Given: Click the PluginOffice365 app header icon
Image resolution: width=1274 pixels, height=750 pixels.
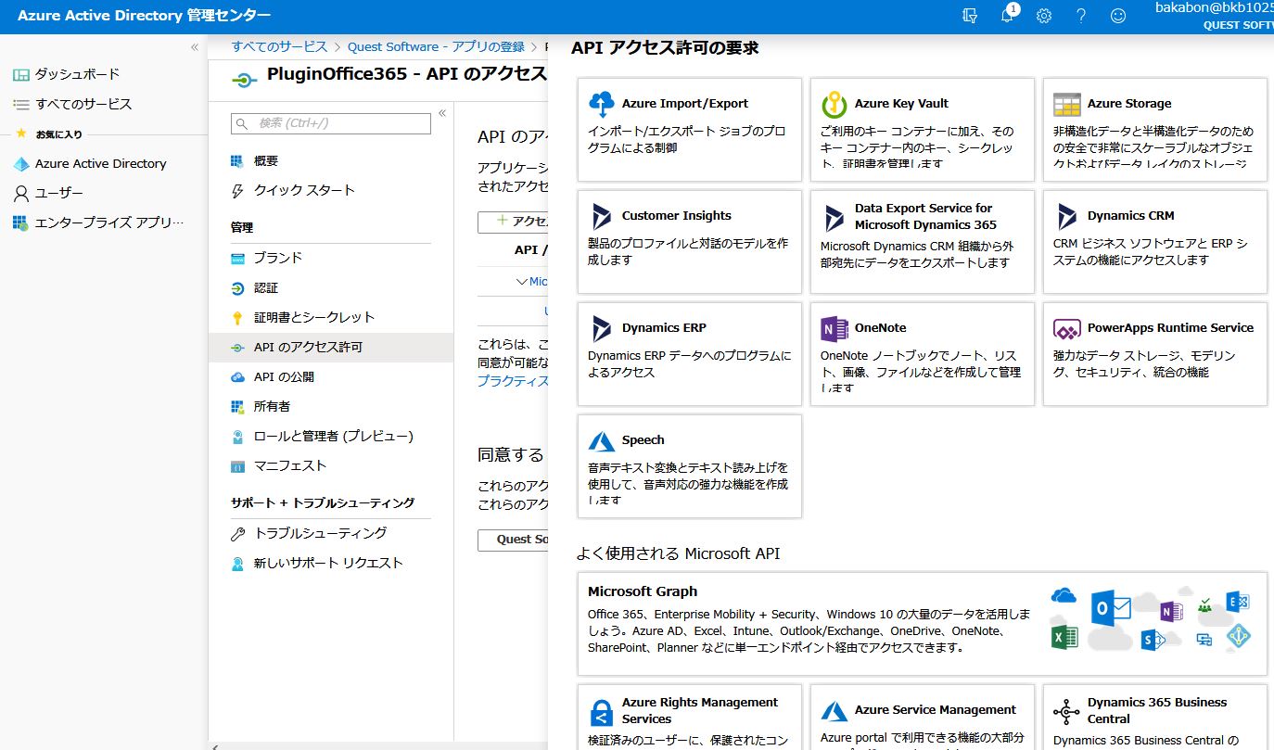Looking at the screenshot, I should click(x=244, y=81).
